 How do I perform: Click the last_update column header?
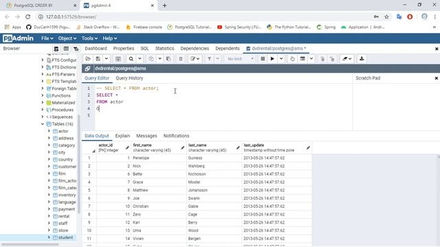coord(276,148)
